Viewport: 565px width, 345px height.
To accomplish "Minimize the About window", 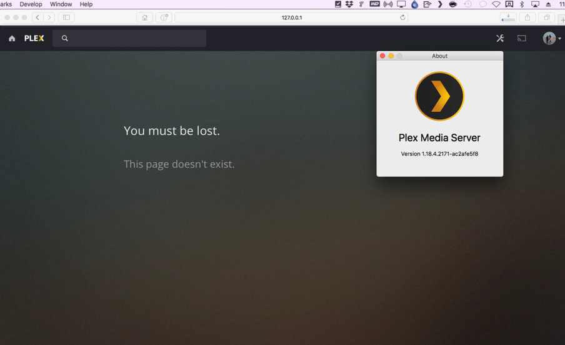I will click(391, 56).
